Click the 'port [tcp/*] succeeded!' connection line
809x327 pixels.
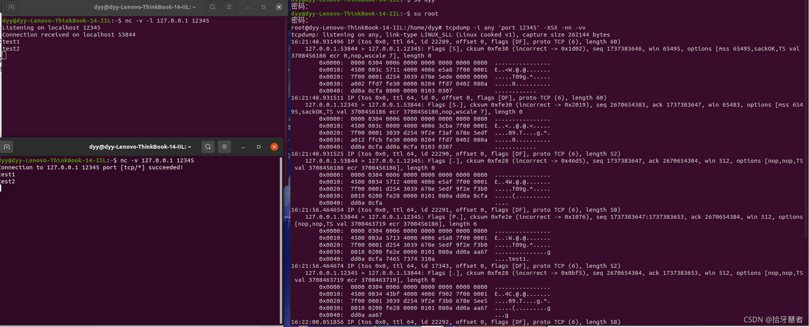(92, 167)
